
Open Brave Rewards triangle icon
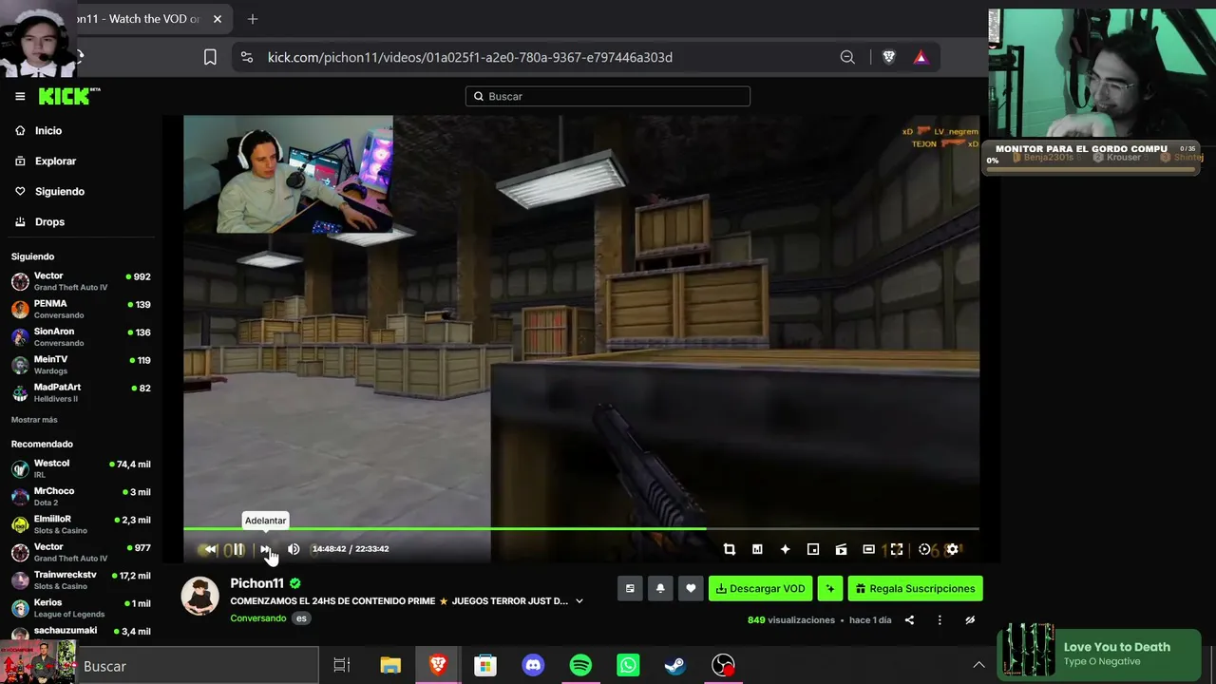tap(921, 58)
